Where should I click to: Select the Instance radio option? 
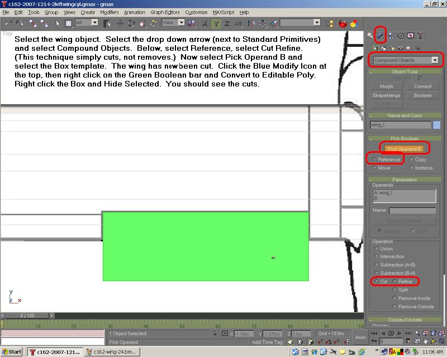coord(421,168)
